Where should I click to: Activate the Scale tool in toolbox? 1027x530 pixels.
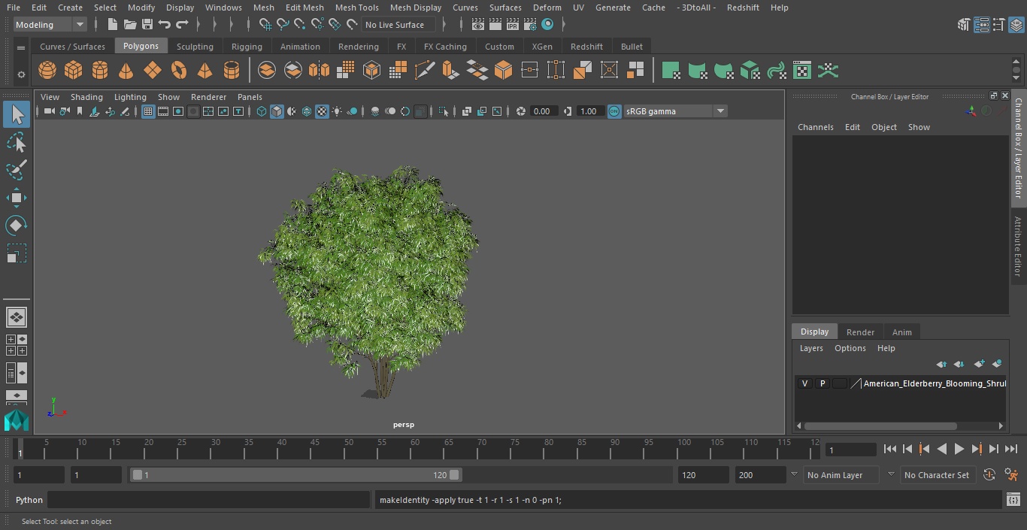click(17, 253)
